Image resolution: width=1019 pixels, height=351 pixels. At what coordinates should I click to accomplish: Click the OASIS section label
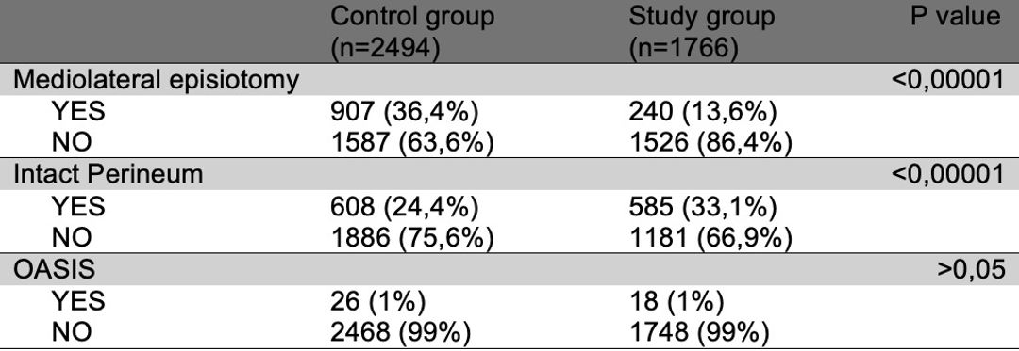[56, 269]
